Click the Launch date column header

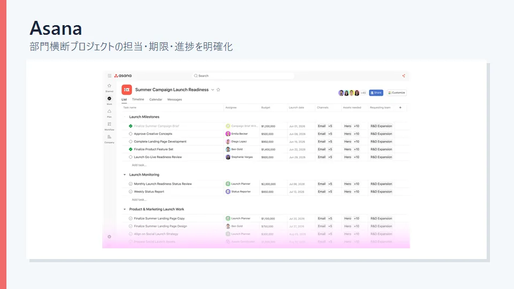296,108
